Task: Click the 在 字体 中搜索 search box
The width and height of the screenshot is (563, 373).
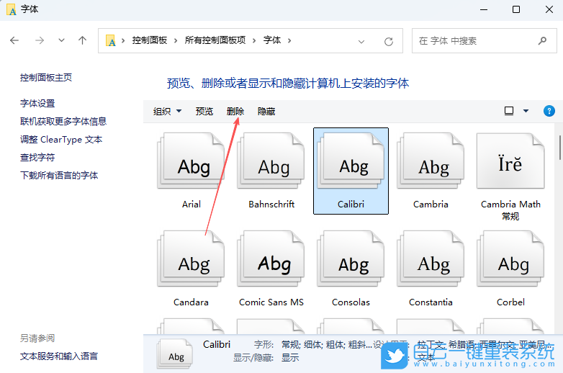Action: [x=484, y=41]
